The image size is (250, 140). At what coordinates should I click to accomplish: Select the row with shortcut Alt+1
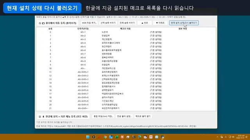coord(126,32)
